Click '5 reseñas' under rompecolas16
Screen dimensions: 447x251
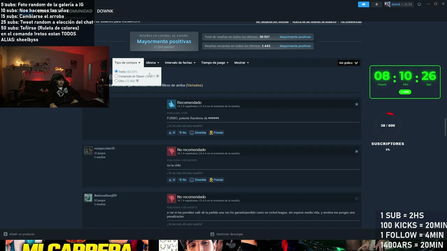click(x=100, y=157)
